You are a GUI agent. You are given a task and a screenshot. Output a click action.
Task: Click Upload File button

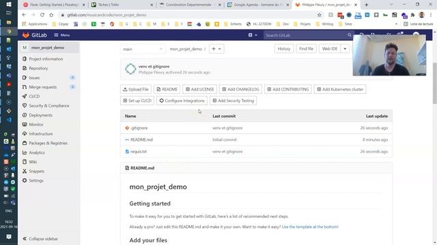tap(136, 89)
